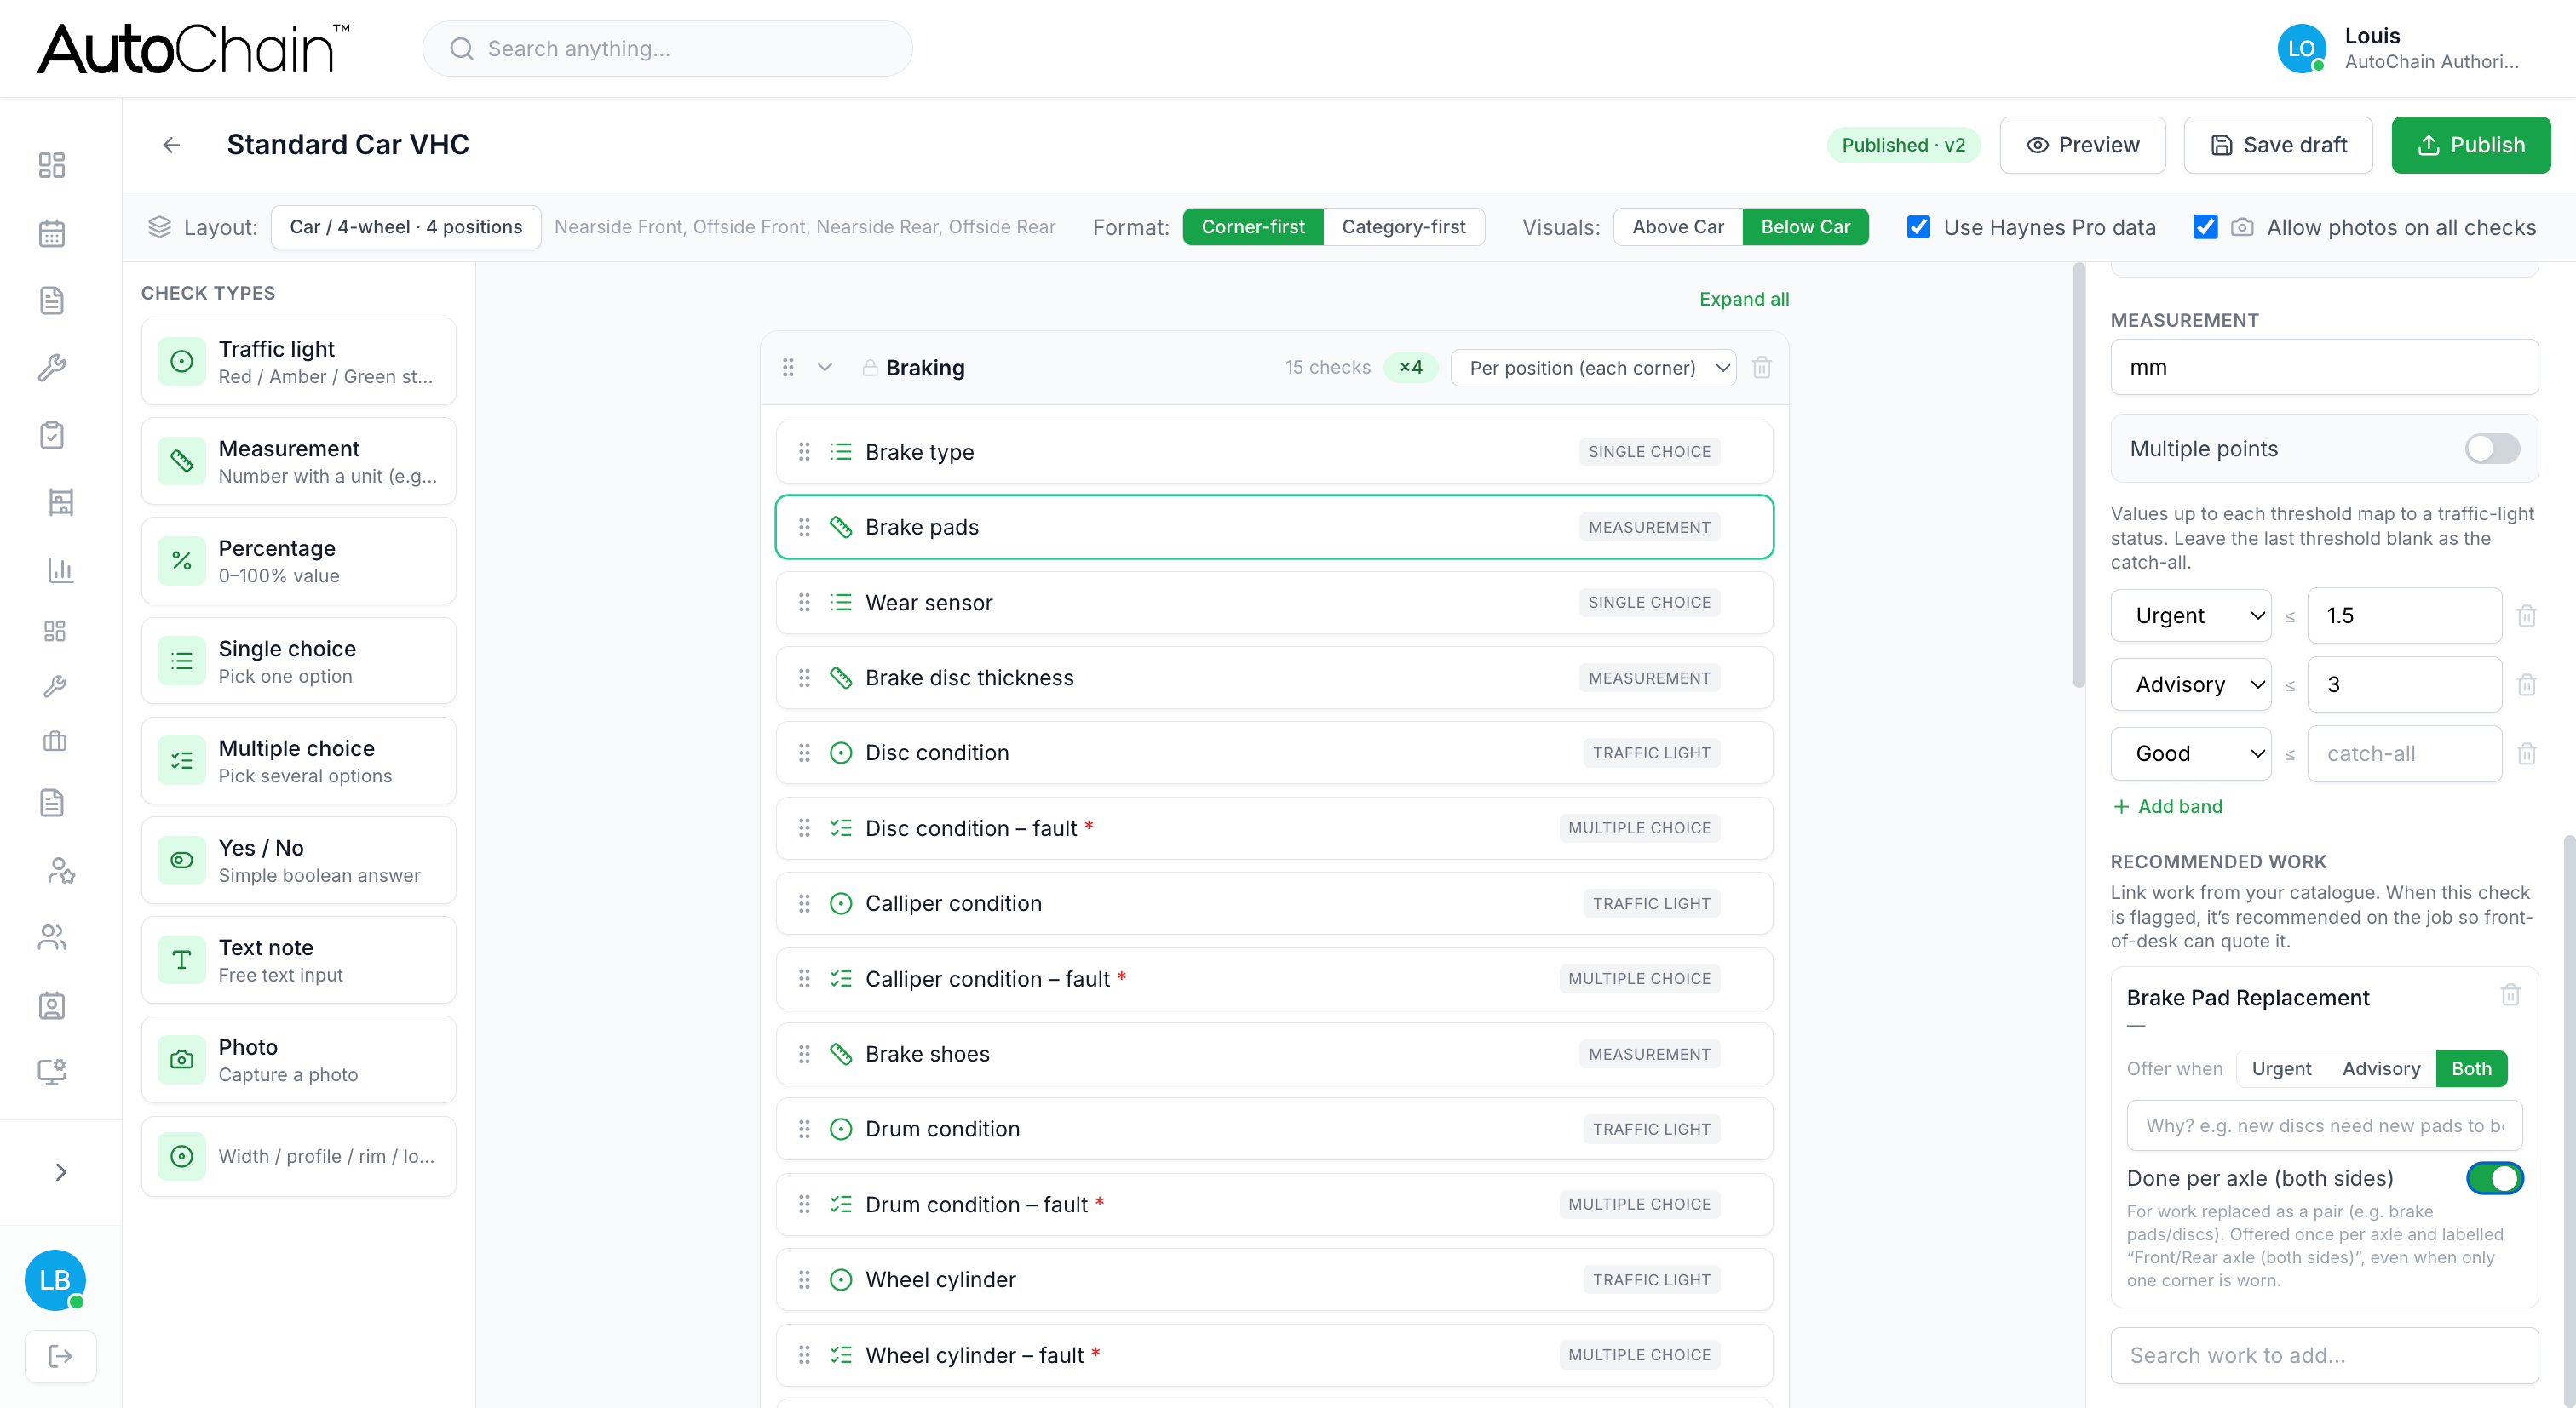Remove the Urgent threshold band trash icon
Viewport: 2576px width, 1408px height.
(x=2527, y=615)
